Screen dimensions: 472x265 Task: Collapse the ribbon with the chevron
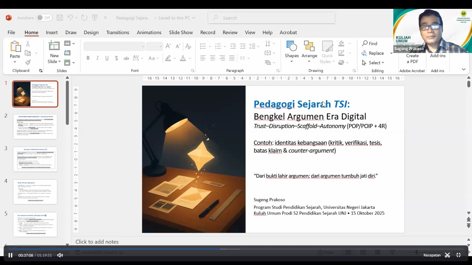463,69
